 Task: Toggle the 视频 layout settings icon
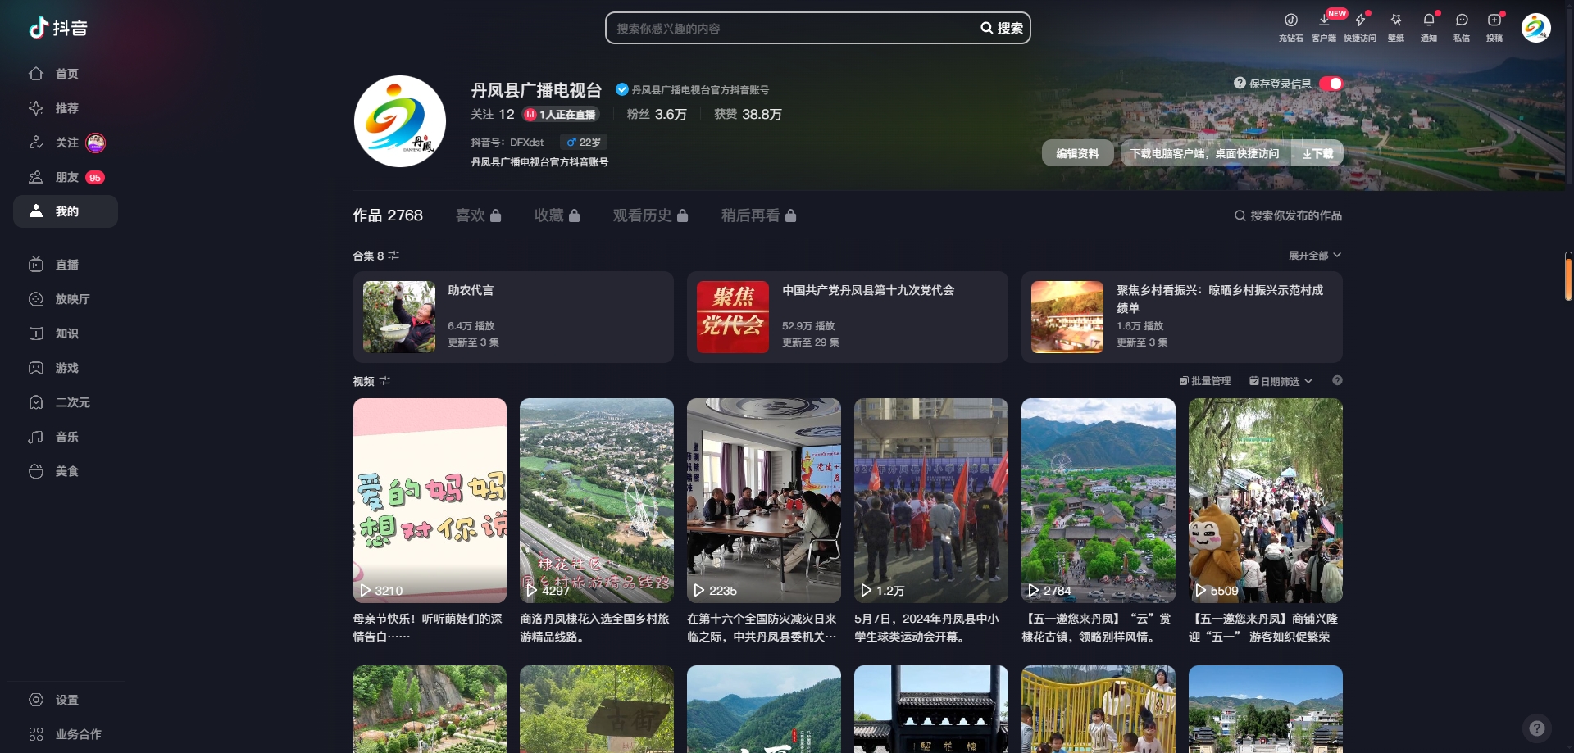coord(384,381)
